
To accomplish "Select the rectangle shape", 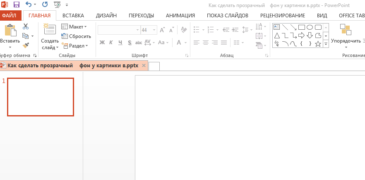I will coord(301,27).
